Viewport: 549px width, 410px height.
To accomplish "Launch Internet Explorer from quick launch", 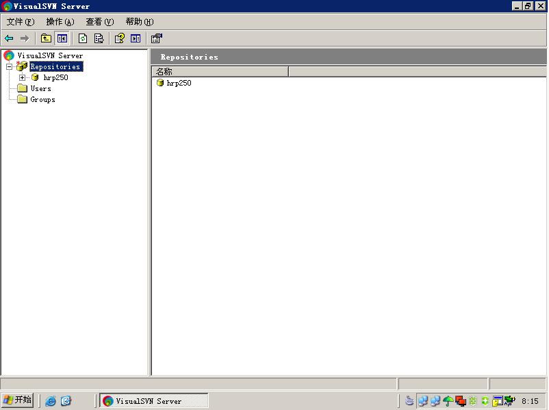I will (51, 400).
